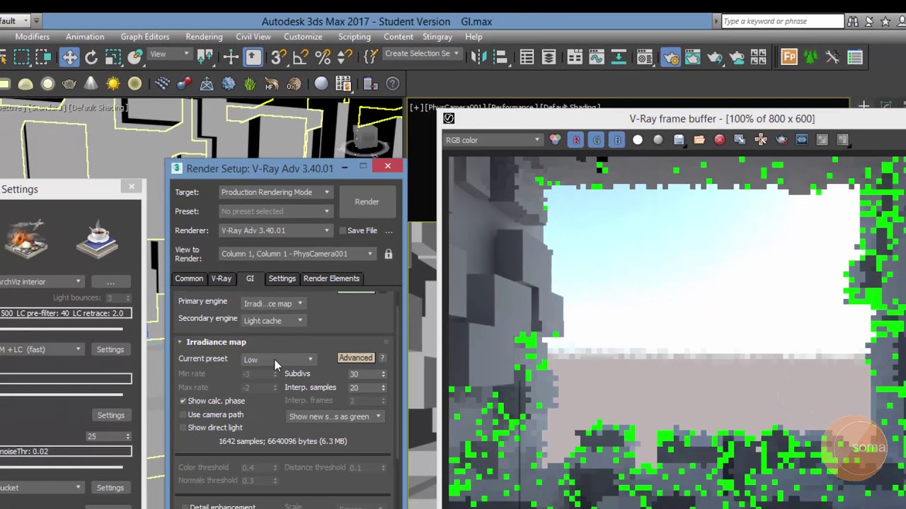Toggle blue channel in frame buffer
Viewport: 906px width, 509px height.
point(617,140)
